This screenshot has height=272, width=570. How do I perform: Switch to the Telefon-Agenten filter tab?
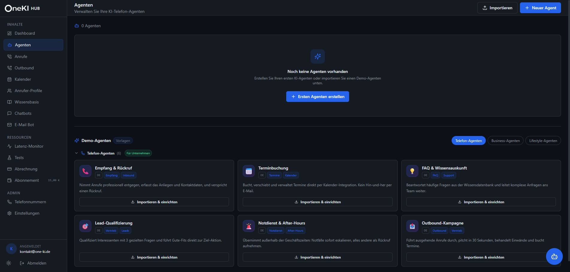469,140
